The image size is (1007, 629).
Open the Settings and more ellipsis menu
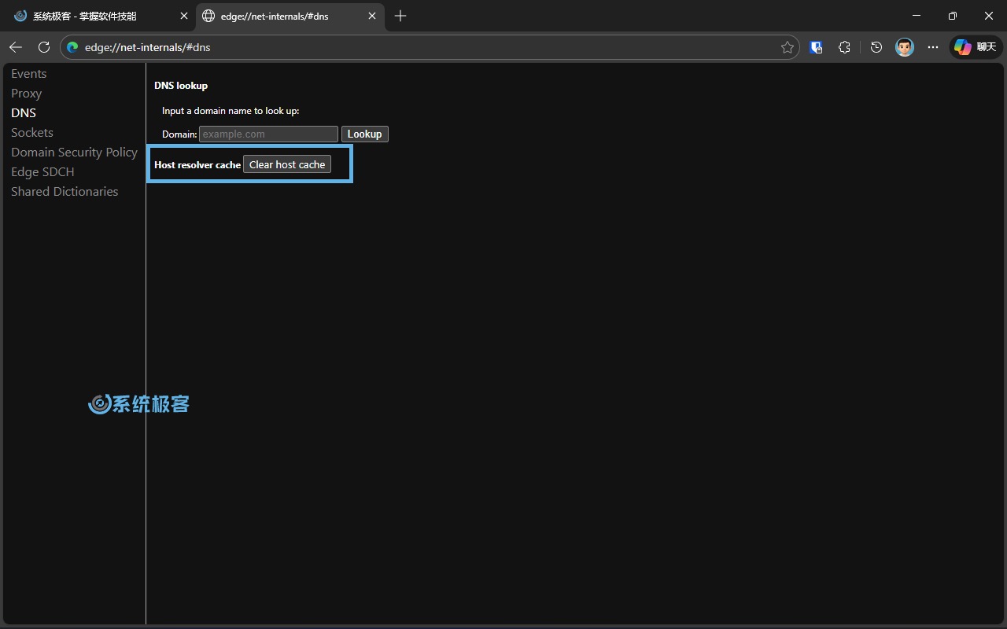point(932,47)
